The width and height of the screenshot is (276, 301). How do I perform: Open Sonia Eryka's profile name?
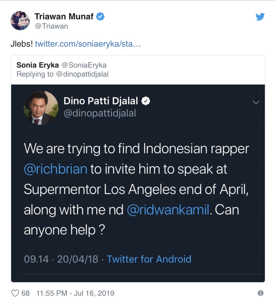click(37, 65)
